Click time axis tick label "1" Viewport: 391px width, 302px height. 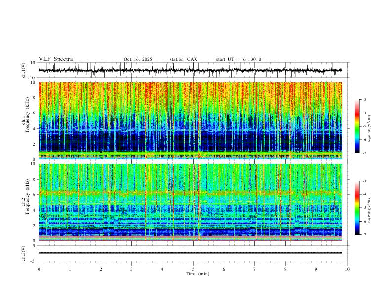[70, 269]
